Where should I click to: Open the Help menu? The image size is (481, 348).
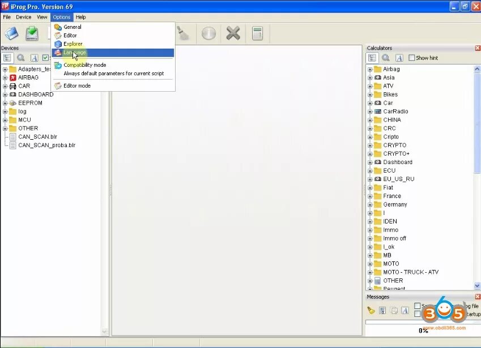pyautogui.click(x=80, y=17)
